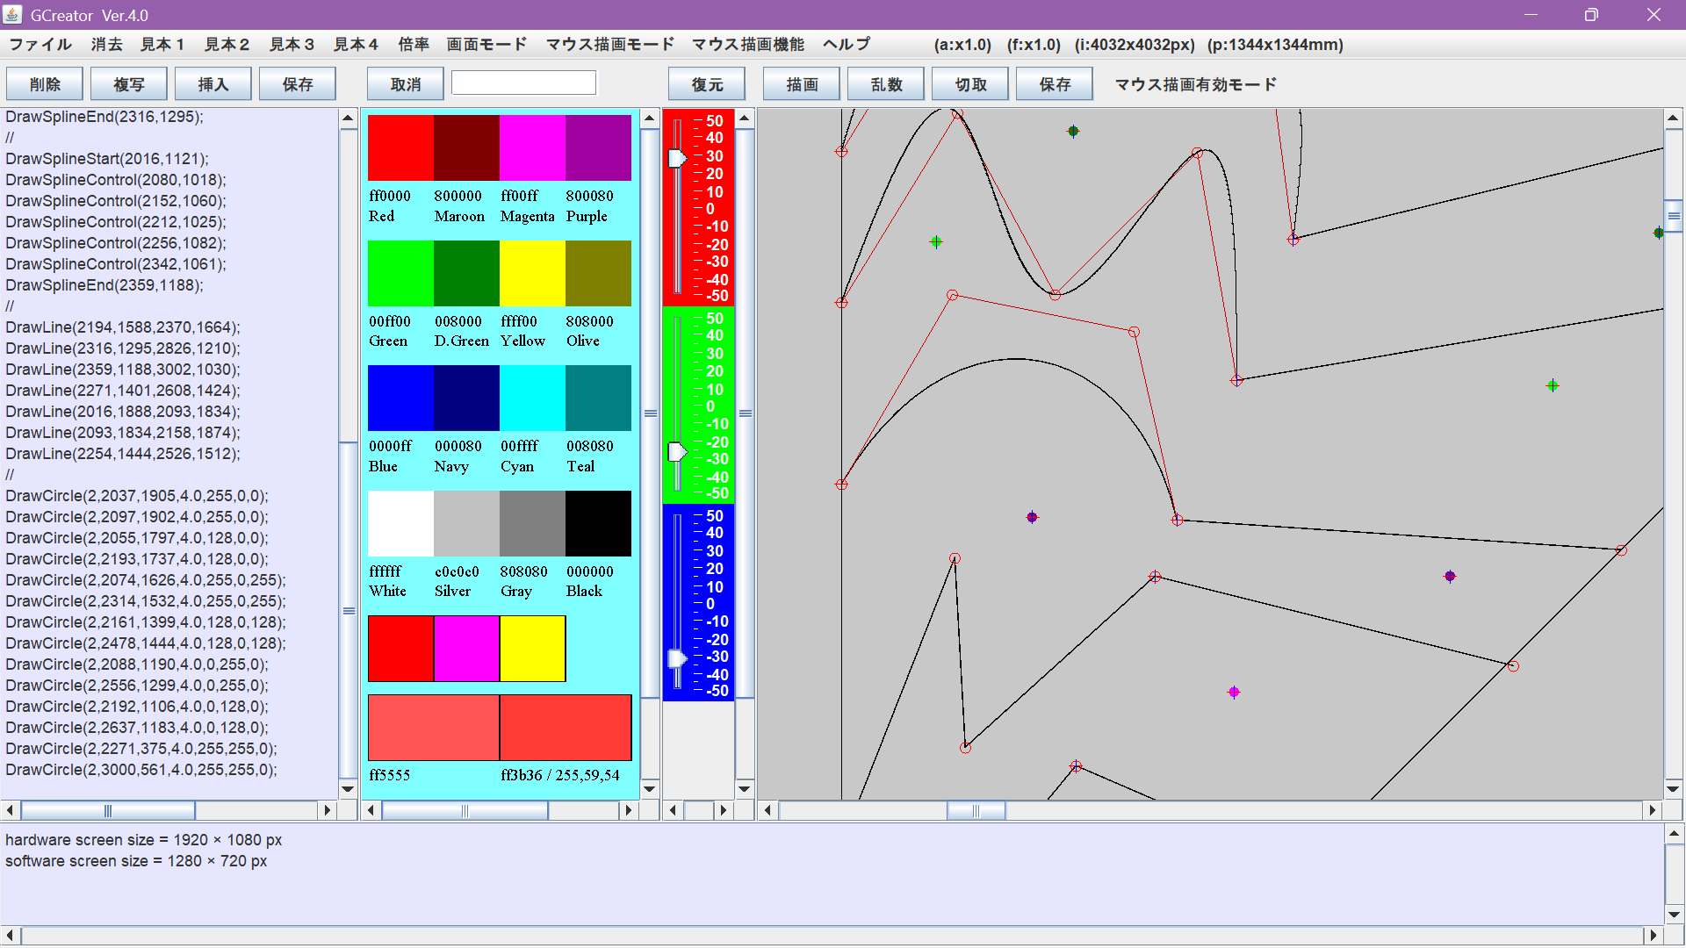Viewport: 1686px width, 948px height.
Task: Pick the Cyan 00ffff color swatch
Action: (532, 398)
